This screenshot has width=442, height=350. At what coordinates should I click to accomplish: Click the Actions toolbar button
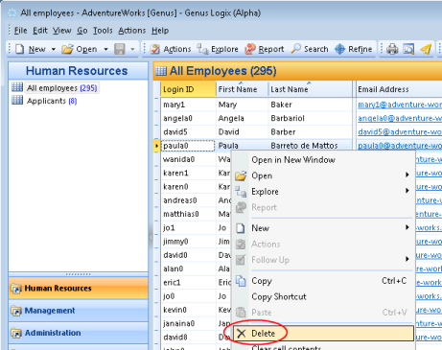tap(171, 49)
